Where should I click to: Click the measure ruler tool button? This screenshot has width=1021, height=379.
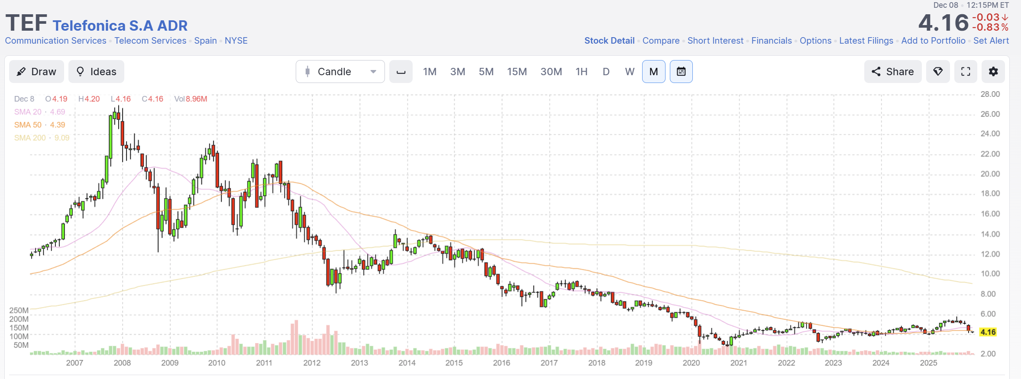[401, 72]
